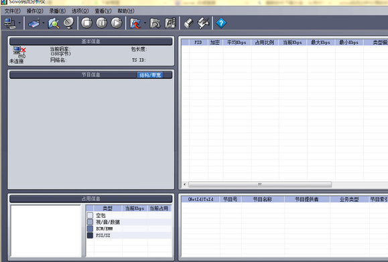The height and width of the screenshot is (262, 388).
Task: Click the 节目提供者 column header
Action: click(x=307, y=200)
